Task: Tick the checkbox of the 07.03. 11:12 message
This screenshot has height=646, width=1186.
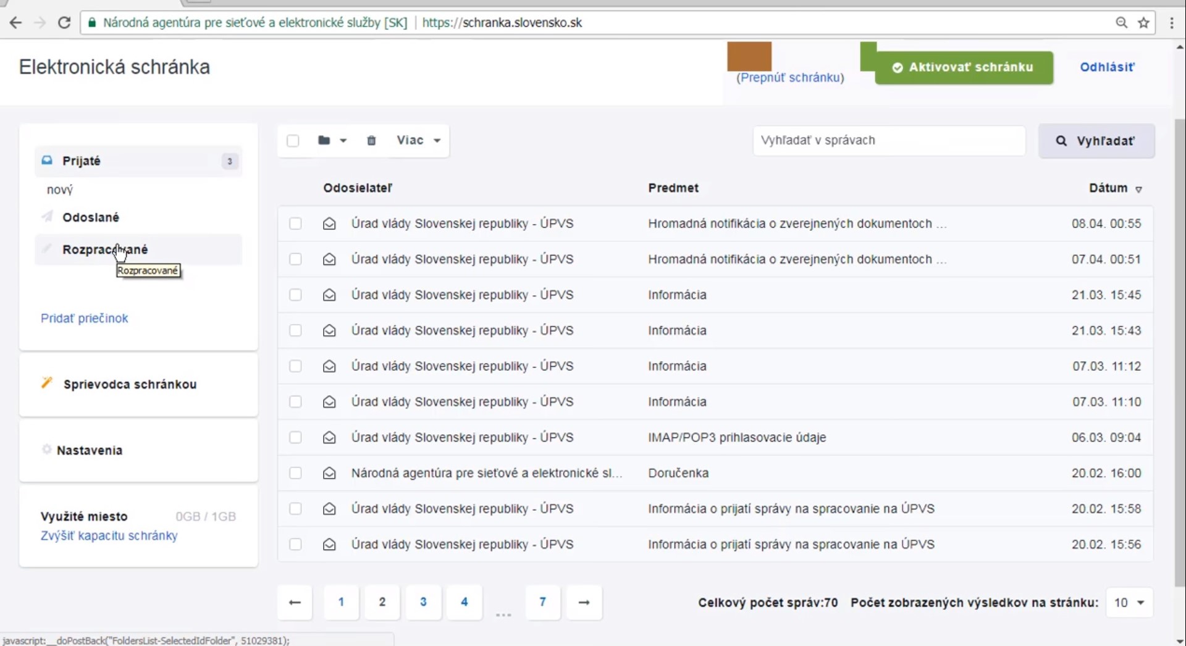Action: point(295,366)
